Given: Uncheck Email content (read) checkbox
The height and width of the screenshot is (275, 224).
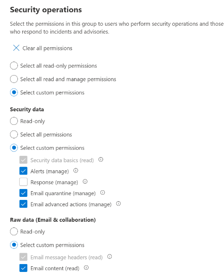Looking at the screenshot, I should point(23,268).
